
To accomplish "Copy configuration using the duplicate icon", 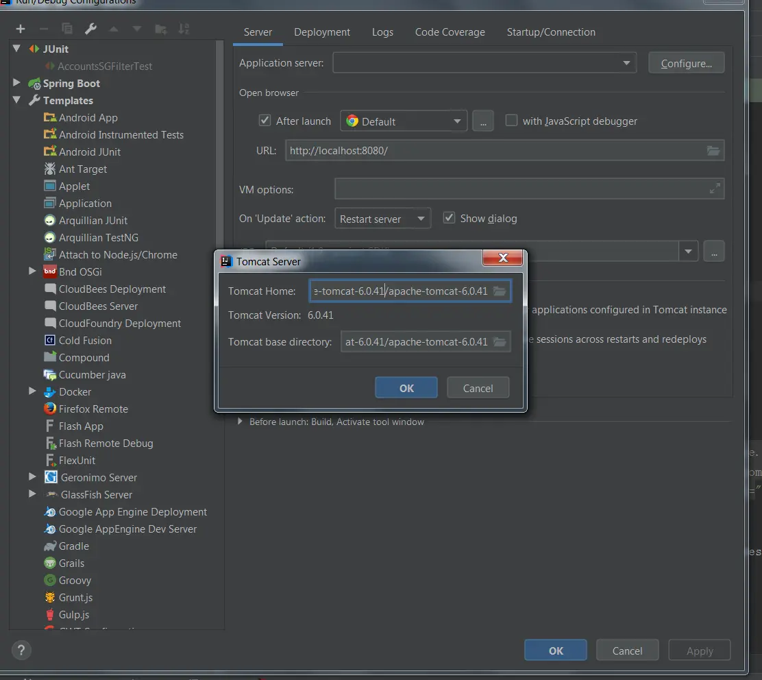I will tap(67, 29).
